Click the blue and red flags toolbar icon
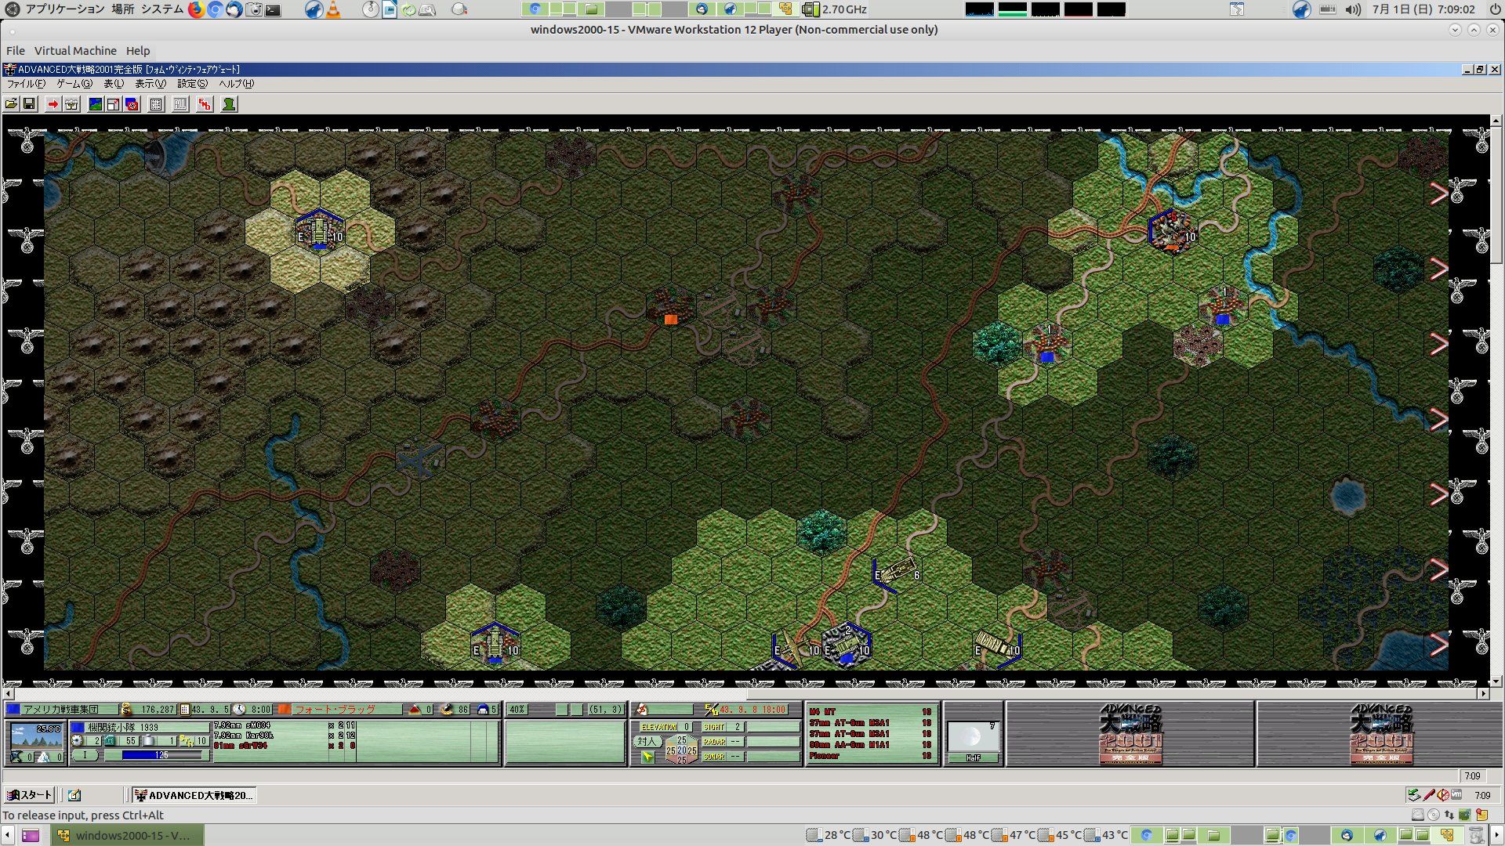The width and height of the screenshot is (1505, 846). coord(132,104)
